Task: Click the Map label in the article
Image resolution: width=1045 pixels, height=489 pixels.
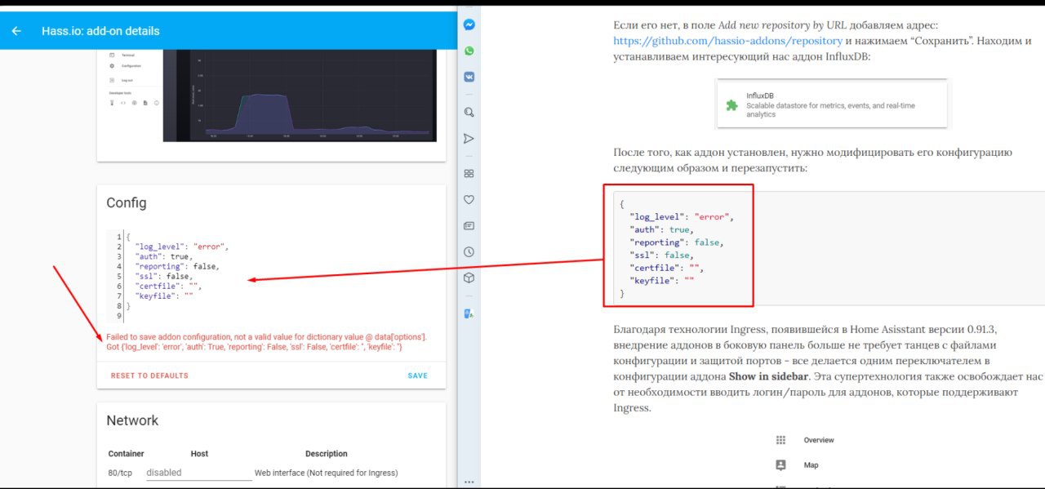Action: 811,465
